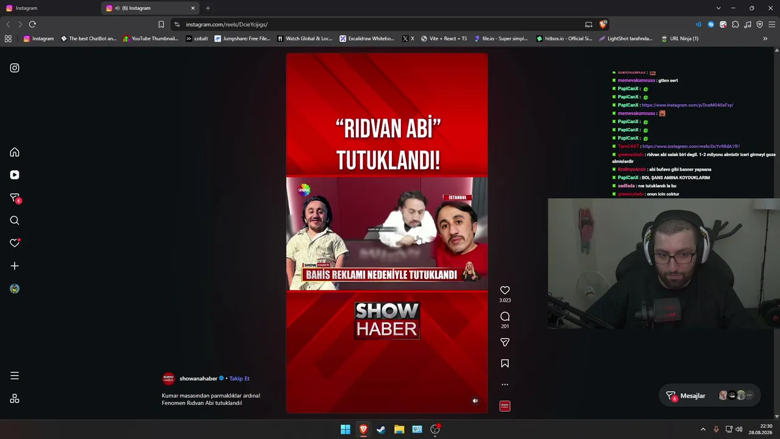The image size is (780, 439).
Task: Open Windows Start menu
Action: 346,429
